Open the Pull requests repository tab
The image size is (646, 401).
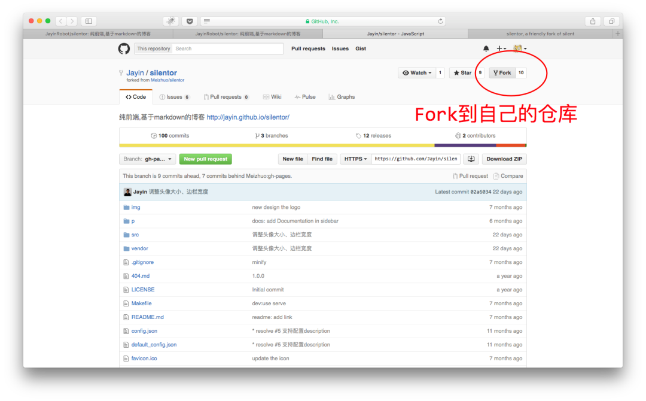[226, 97]
